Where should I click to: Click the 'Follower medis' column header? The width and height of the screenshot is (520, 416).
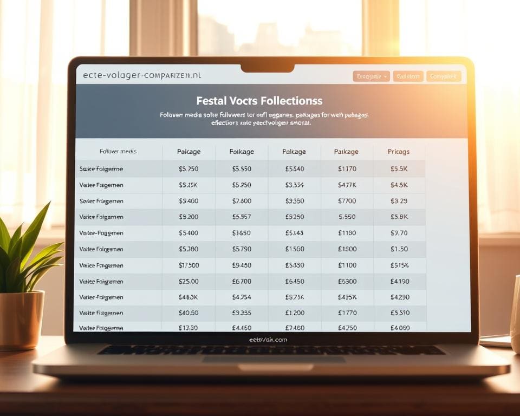point(118,151)
